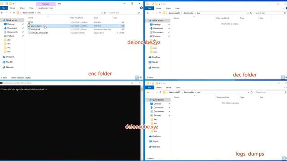Viewport: 287px width, 161px height.
Task: Refresh the deioncube81 enc folder listing
Action: 105,13
